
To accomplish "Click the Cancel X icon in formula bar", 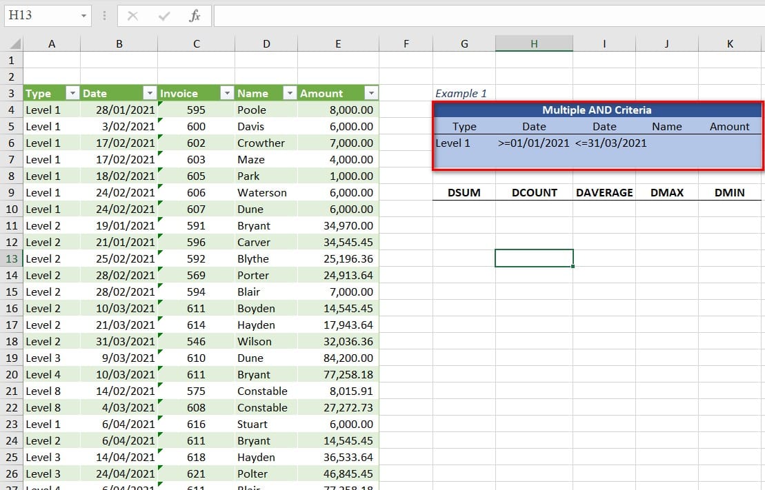I will [132, 16].
